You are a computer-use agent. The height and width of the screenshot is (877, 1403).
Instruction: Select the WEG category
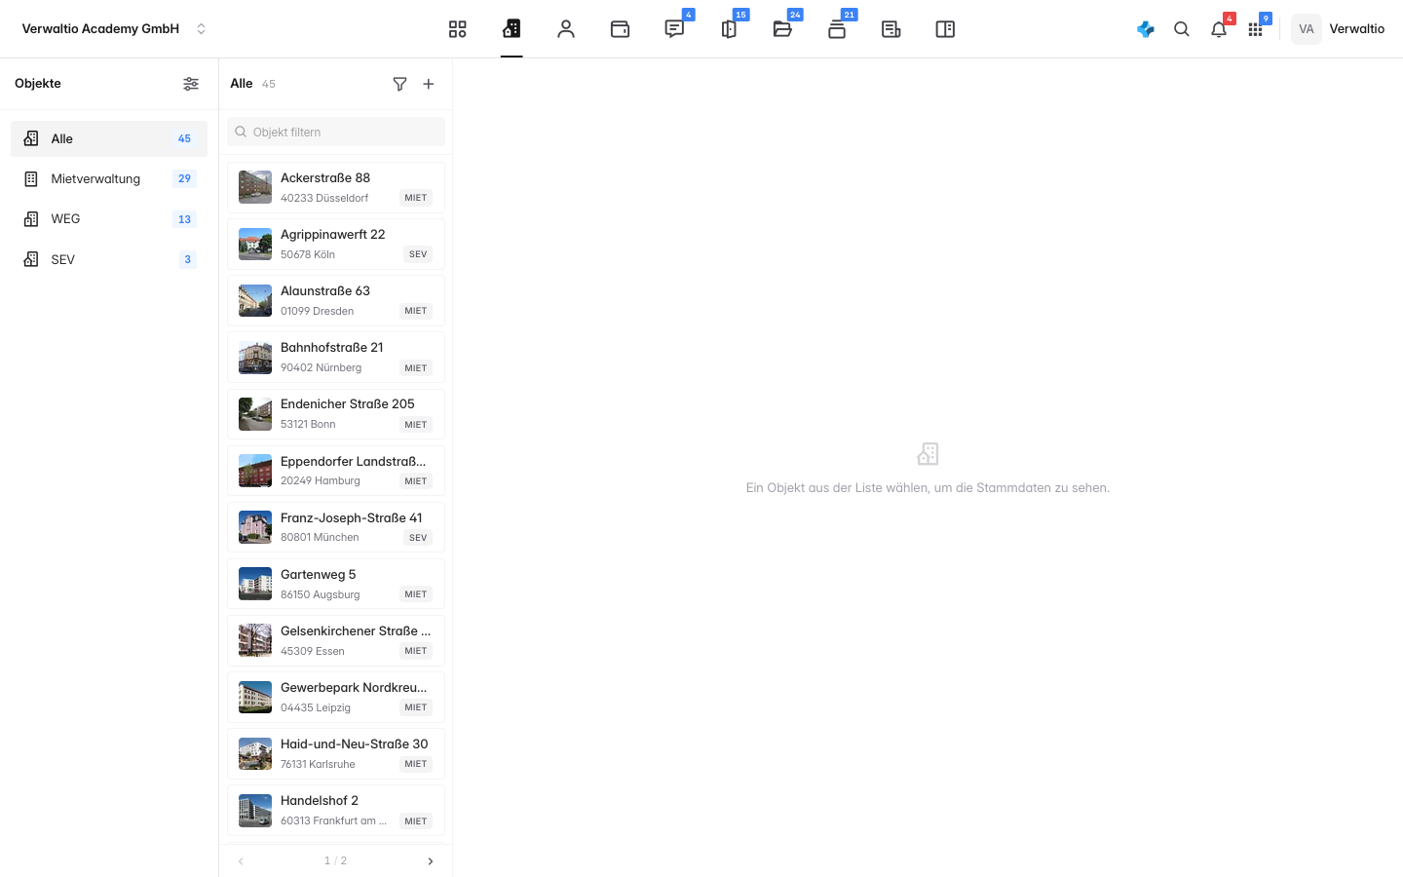(109, 219)
